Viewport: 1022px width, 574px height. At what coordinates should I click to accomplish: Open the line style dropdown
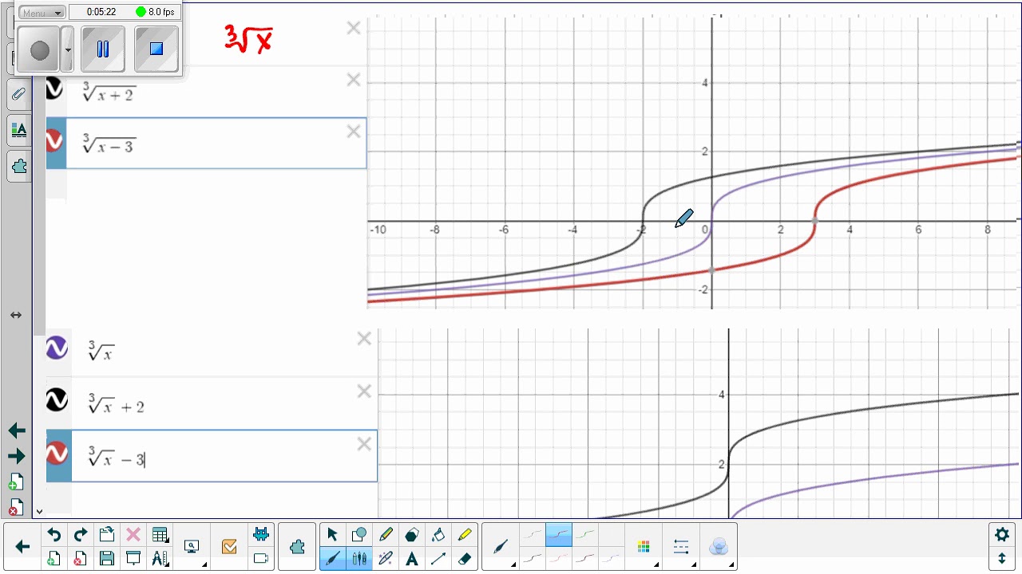pos(681,547)
